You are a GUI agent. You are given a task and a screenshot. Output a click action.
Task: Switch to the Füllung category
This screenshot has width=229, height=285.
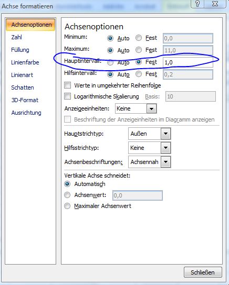tap(20, 50)
